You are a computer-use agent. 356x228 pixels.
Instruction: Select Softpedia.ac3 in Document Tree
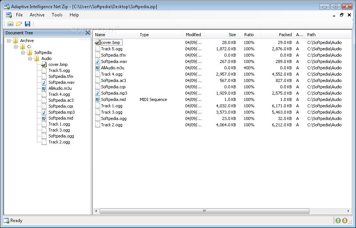[x=61, y=100]
